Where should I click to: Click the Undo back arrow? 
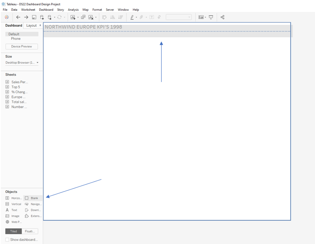point(18,17)
